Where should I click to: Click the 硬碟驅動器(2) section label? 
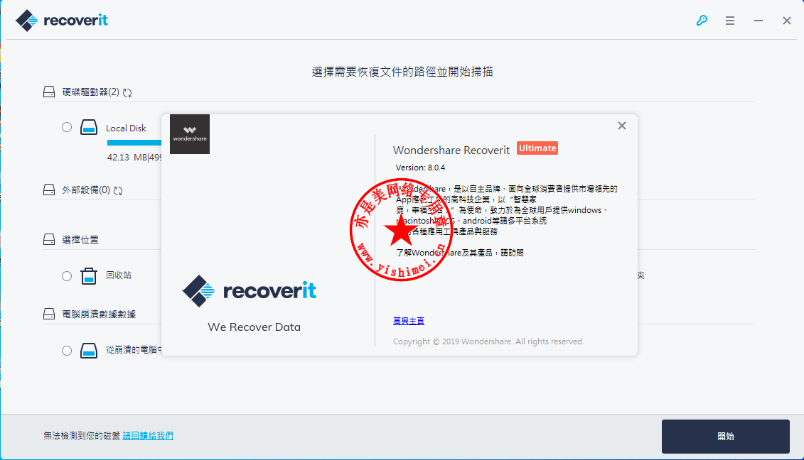tap(91, 92)
